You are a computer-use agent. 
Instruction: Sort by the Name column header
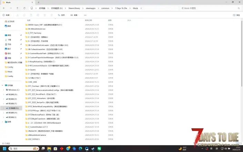pos(29,20)
